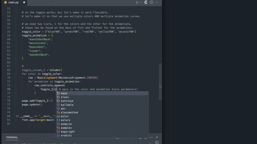Choose the 'continue' autocomplete suggestion

tap(102, 101)
